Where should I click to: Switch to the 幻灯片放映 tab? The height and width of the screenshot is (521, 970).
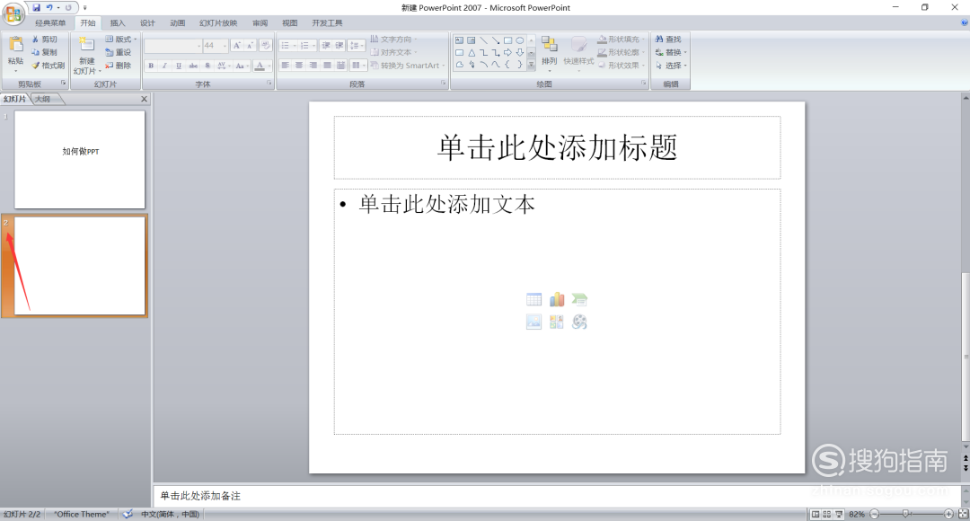217,22
